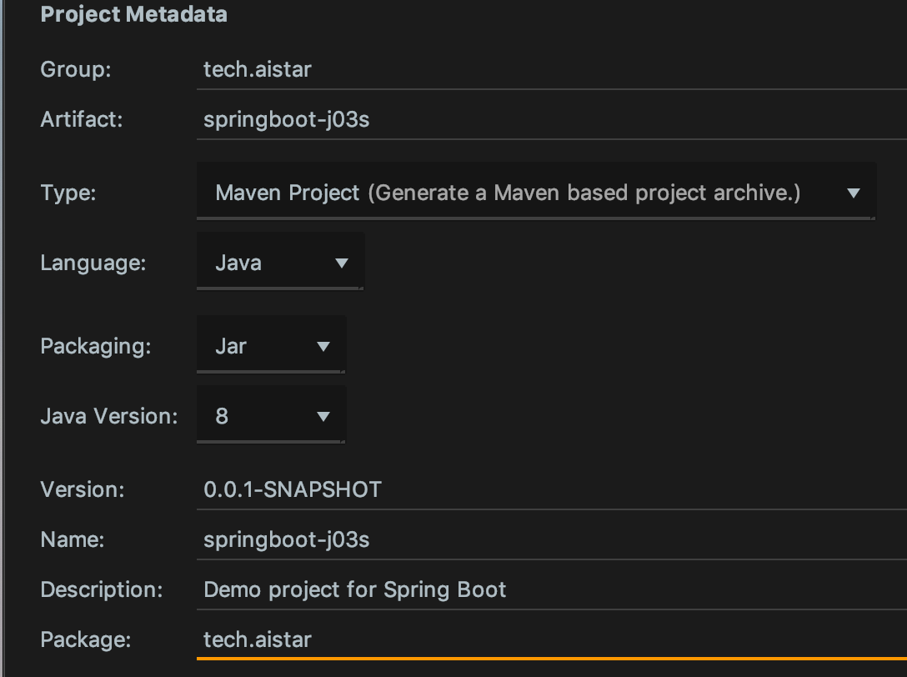The image size is (907, 677).
Task: Click the Project Metadata heading
Action: point(133,14)
